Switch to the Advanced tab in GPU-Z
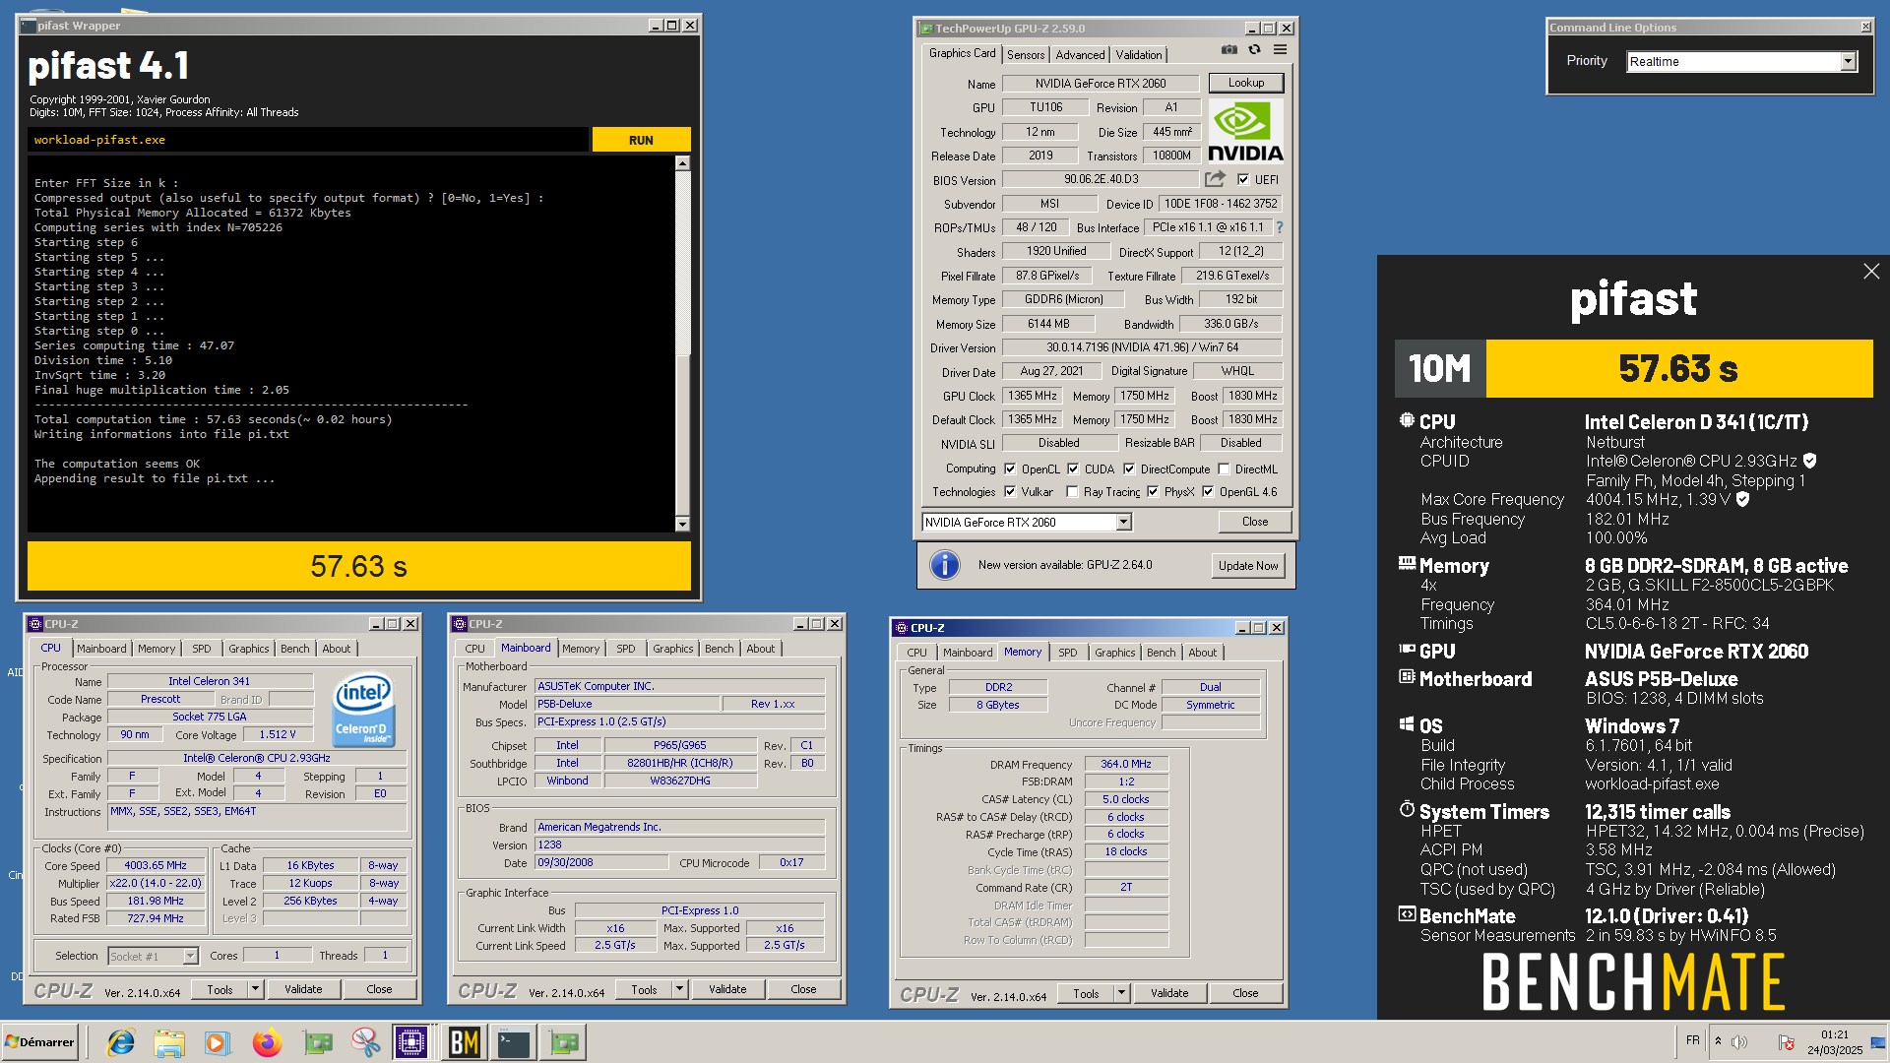The image size is (1890, 1063). pos(1080,55)
